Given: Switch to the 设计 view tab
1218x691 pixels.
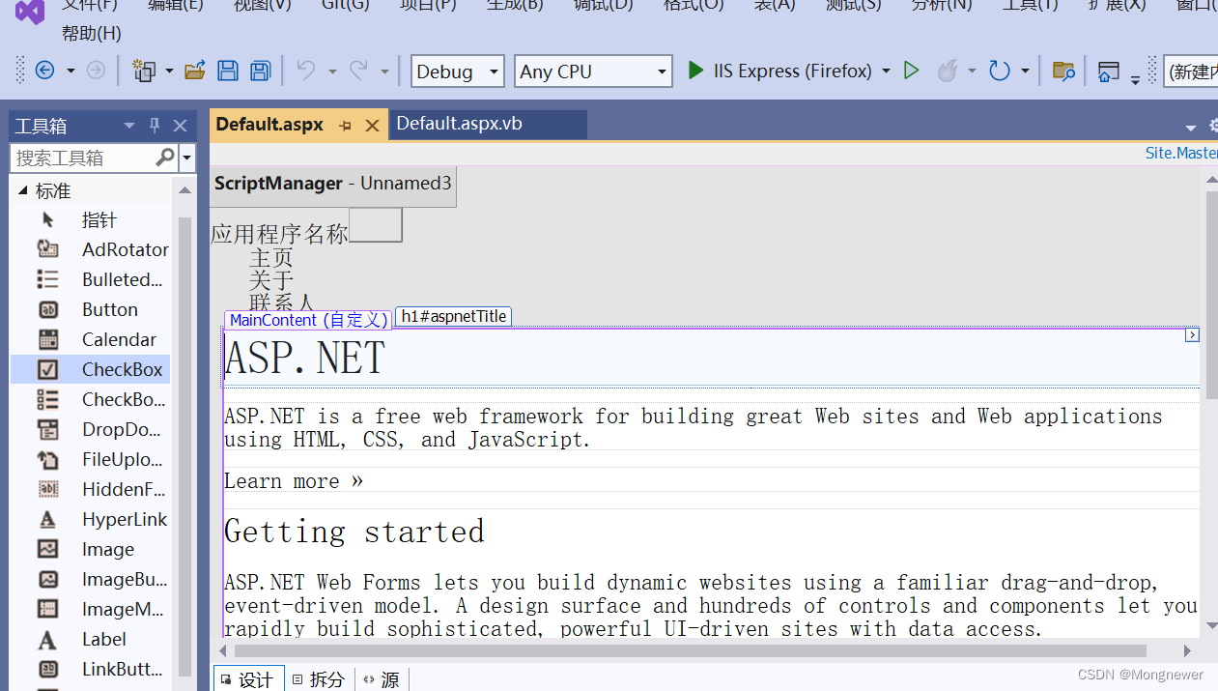Looking at the screenshot, I should (x=249, y=679).
